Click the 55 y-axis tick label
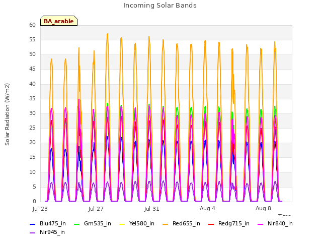322x242 pixels. coord(32,39)
